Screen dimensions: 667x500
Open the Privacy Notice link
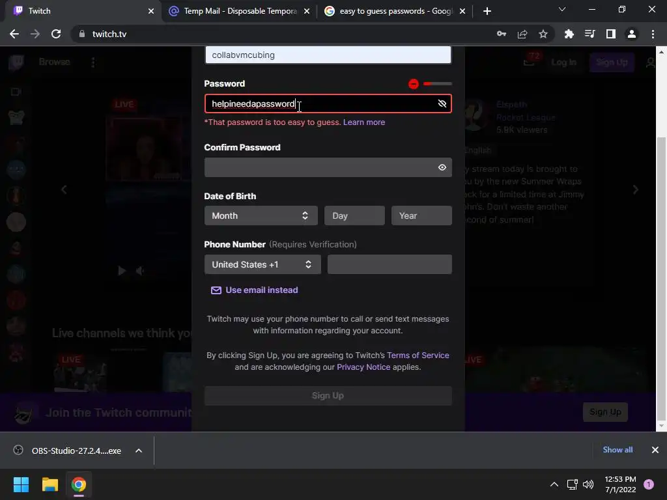point(363,367)
